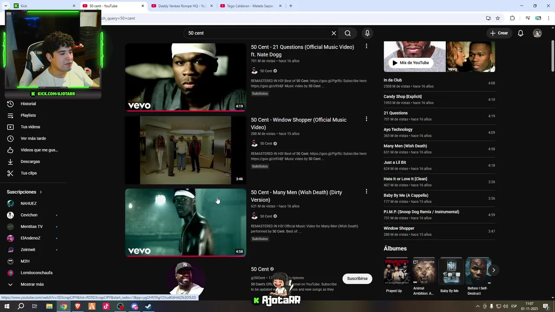
Task: Clear the 50 cent search query
Action: coord(334,33)
